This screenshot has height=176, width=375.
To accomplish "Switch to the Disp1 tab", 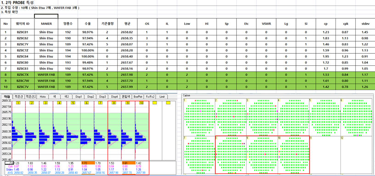I will (x=79, y=97).
